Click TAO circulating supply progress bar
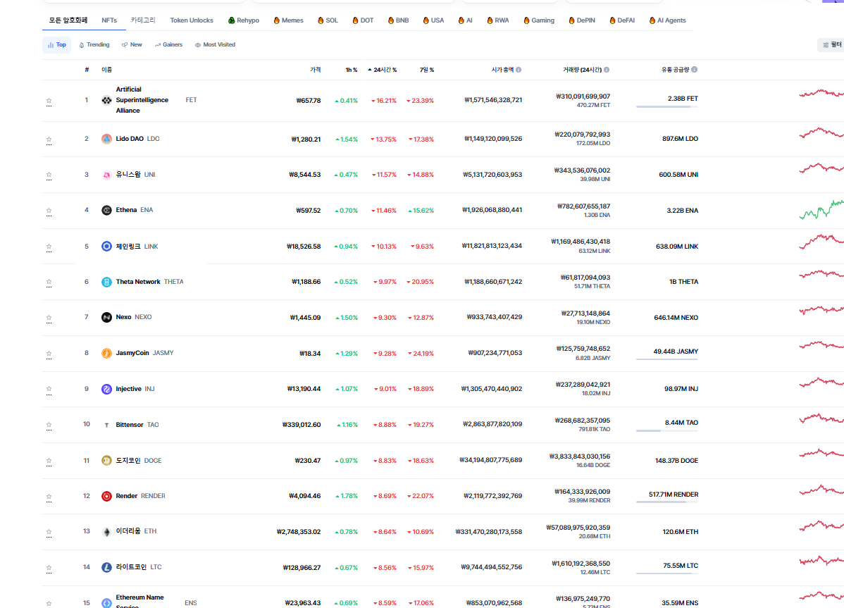The image size is (844, 608). pyautogui.click(x=667, y=431)
